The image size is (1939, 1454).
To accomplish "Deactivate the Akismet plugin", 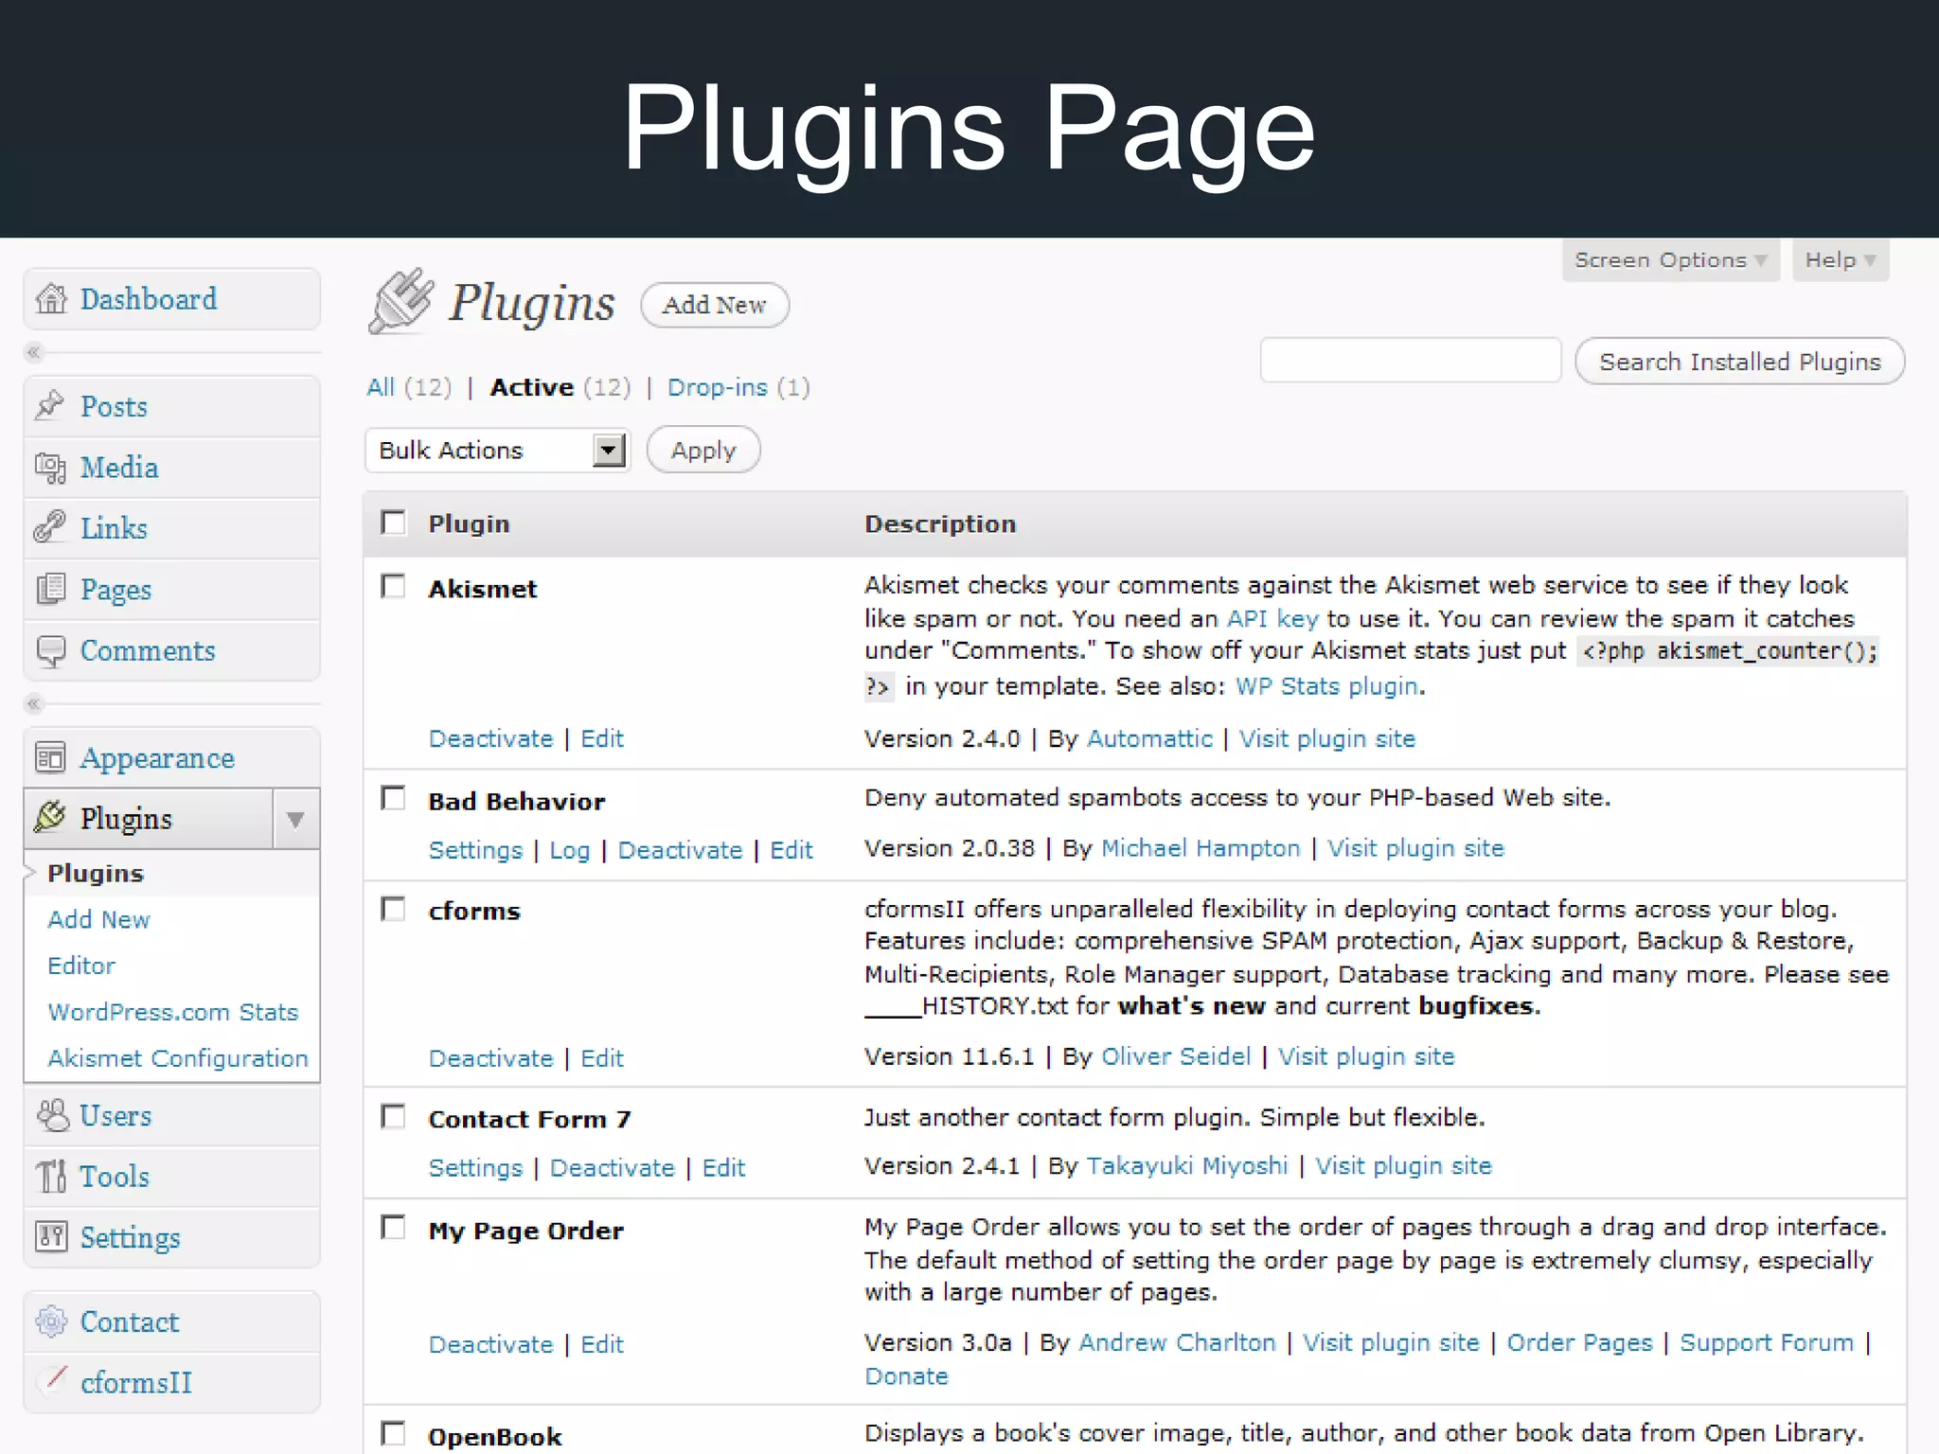I will pos(490,738).
